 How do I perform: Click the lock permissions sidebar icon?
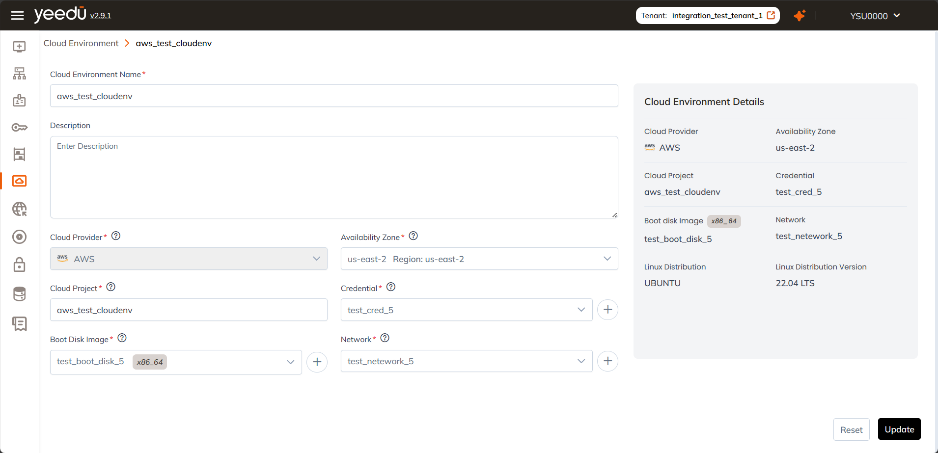[19, 265]
